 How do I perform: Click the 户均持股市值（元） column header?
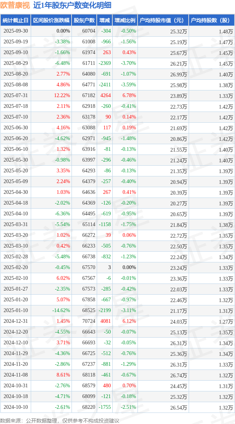pos(163,20)
